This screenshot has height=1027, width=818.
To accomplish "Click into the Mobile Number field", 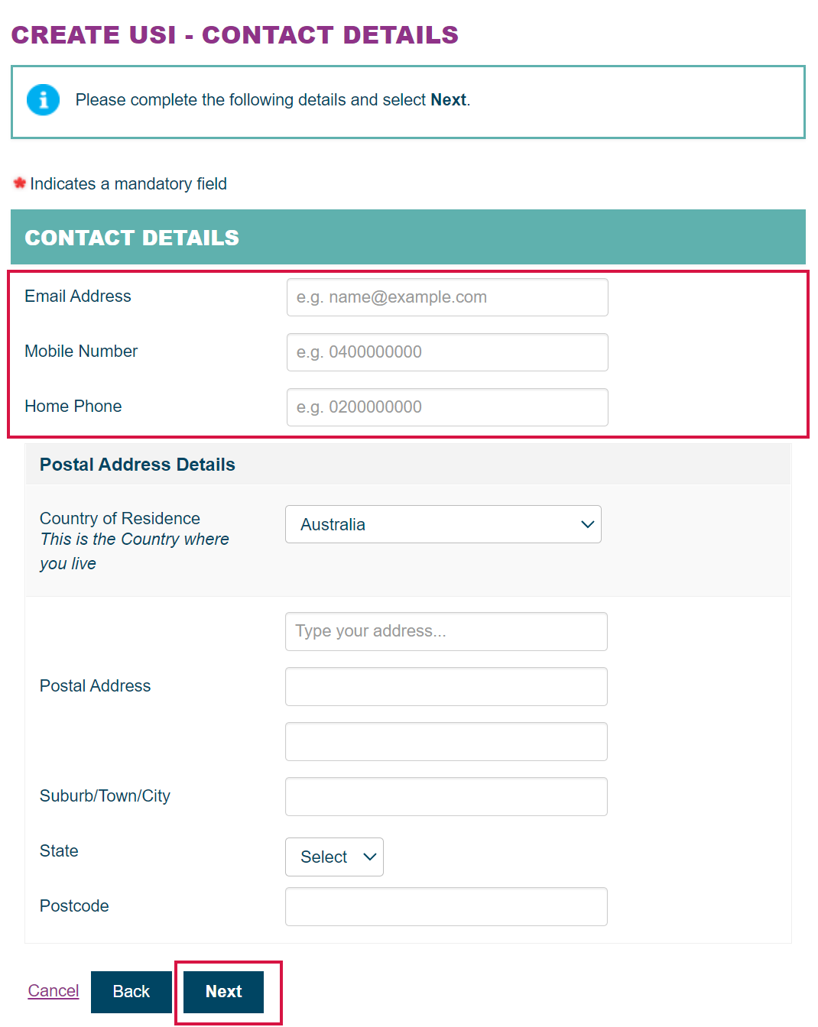I will 447,352.
